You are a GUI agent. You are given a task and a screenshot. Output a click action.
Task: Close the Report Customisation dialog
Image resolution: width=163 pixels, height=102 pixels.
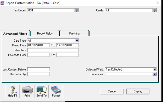point(158,3)
